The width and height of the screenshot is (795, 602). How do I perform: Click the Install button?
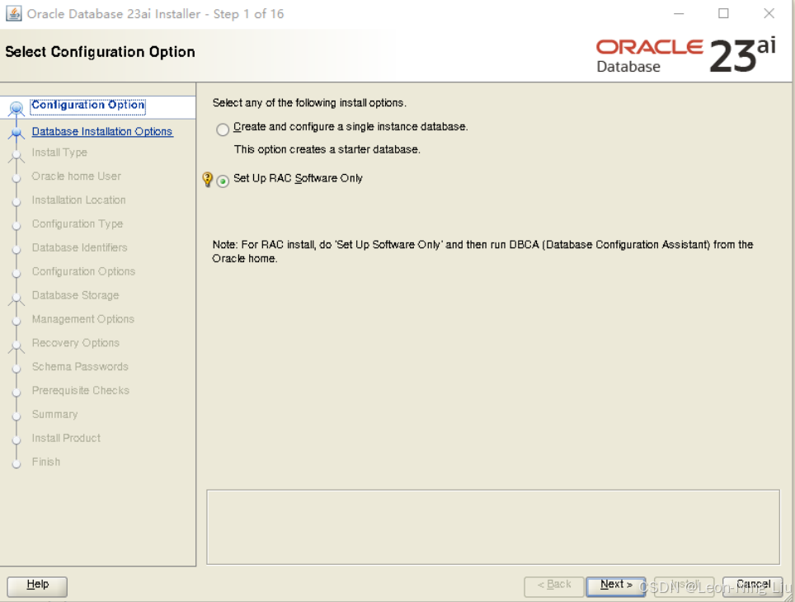684,586
